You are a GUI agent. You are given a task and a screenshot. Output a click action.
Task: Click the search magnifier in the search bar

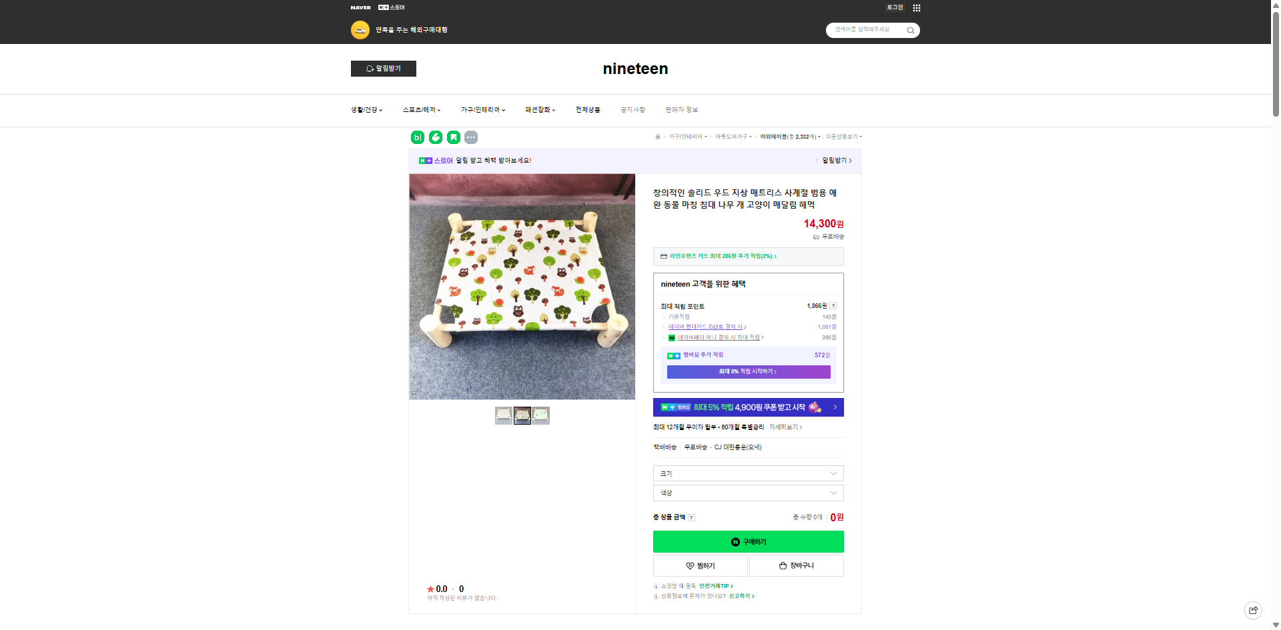[909, 30]
